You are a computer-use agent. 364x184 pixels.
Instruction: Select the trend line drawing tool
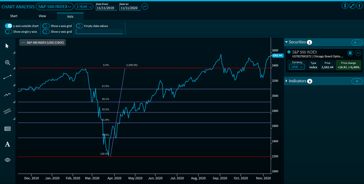point(8,77)
